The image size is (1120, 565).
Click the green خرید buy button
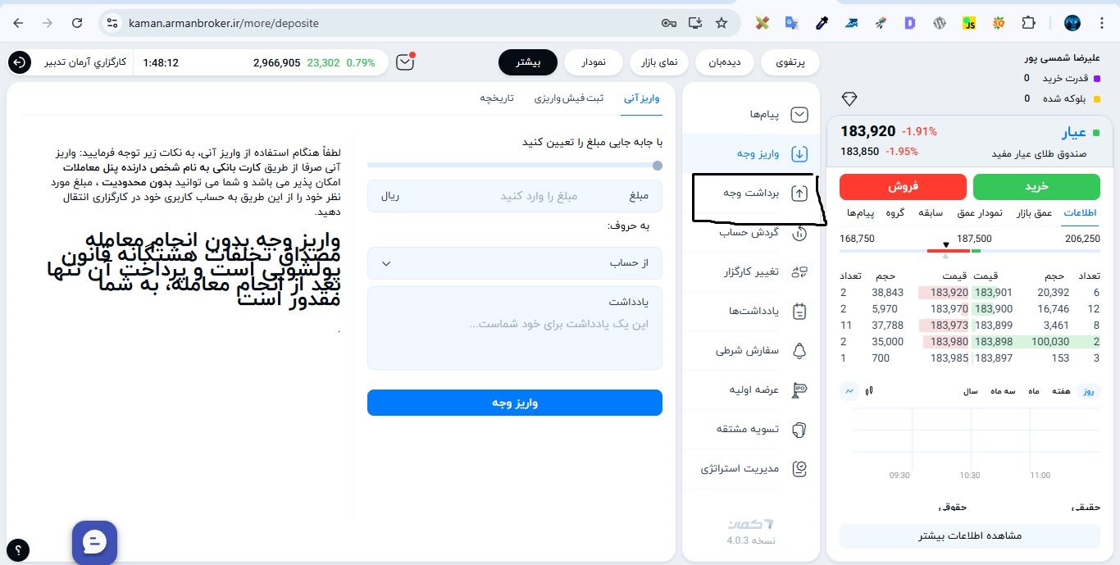click(1036, 187)
